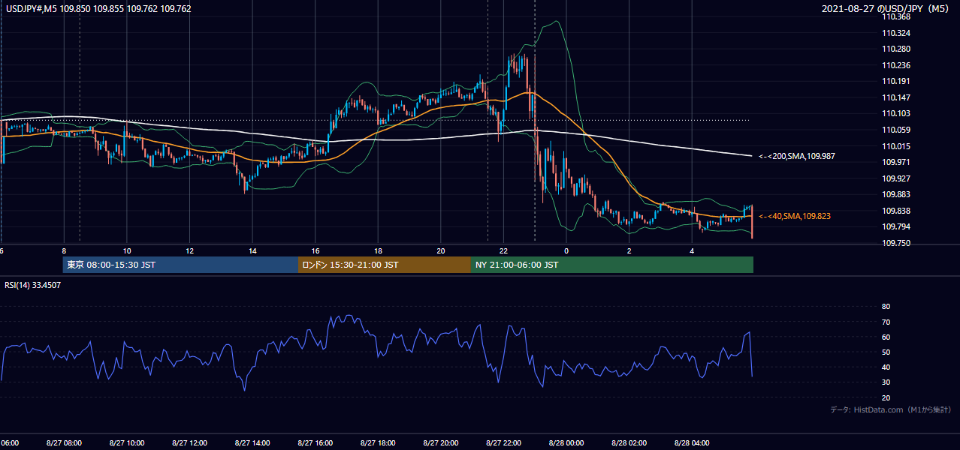Click hour label 16 under price chart

315,250
